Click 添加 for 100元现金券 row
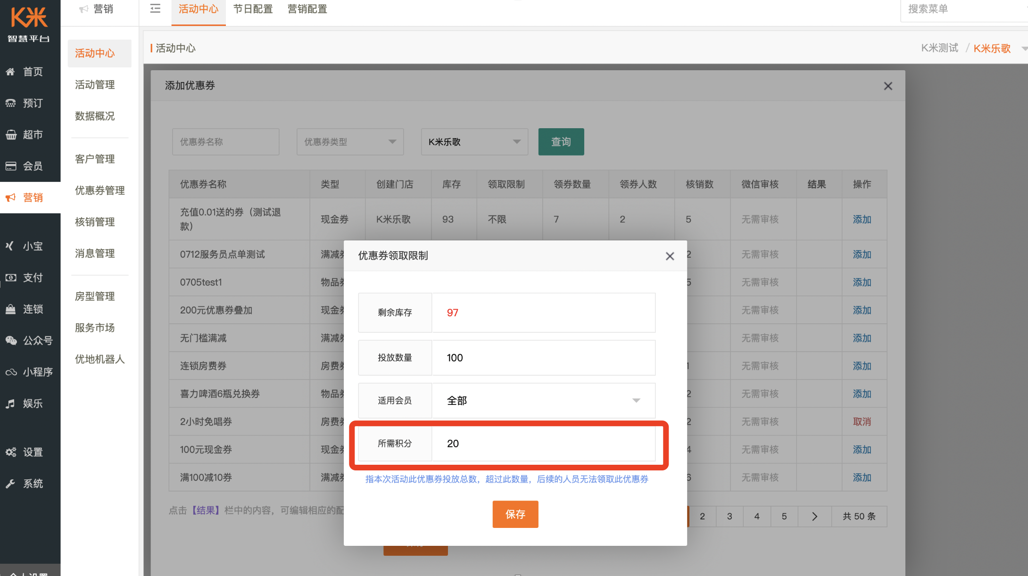Viewport: 1028px width, 576px height. click(862, 450)
